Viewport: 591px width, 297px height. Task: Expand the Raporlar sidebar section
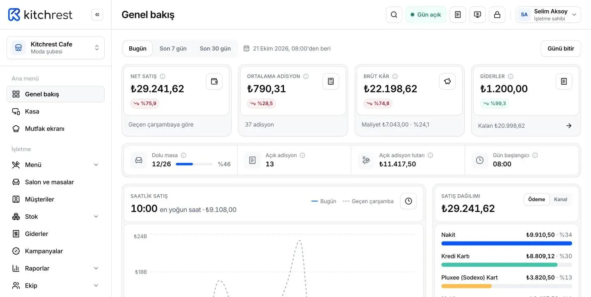pos(55,268)
